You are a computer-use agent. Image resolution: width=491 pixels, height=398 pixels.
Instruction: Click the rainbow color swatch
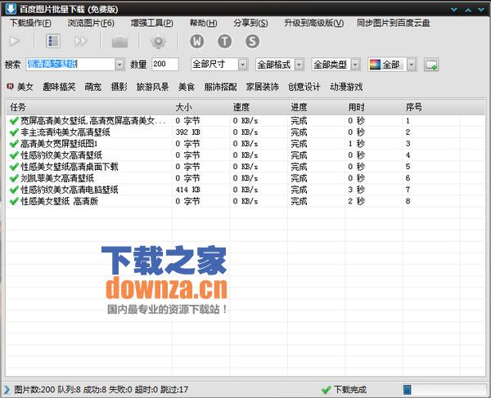[375, 65]
